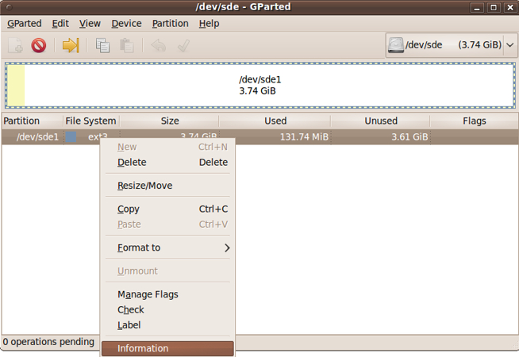The image size is (519, 357).
Task: Click the Apply all operations checkmark icon
Action: click(183, 45)
